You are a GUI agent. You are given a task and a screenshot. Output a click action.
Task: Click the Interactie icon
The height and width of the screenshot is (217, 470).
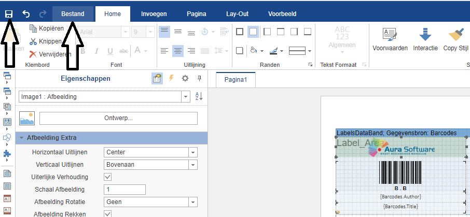[425, 40]
